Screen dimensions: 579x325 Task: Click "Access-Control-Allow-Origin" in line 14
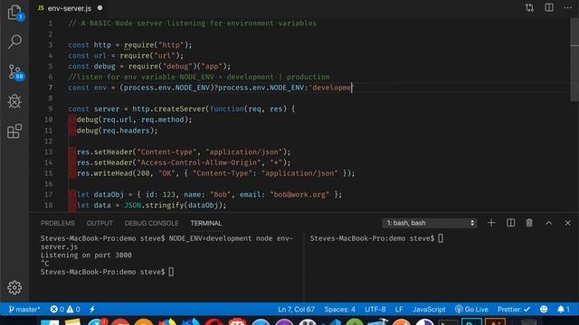199,162
